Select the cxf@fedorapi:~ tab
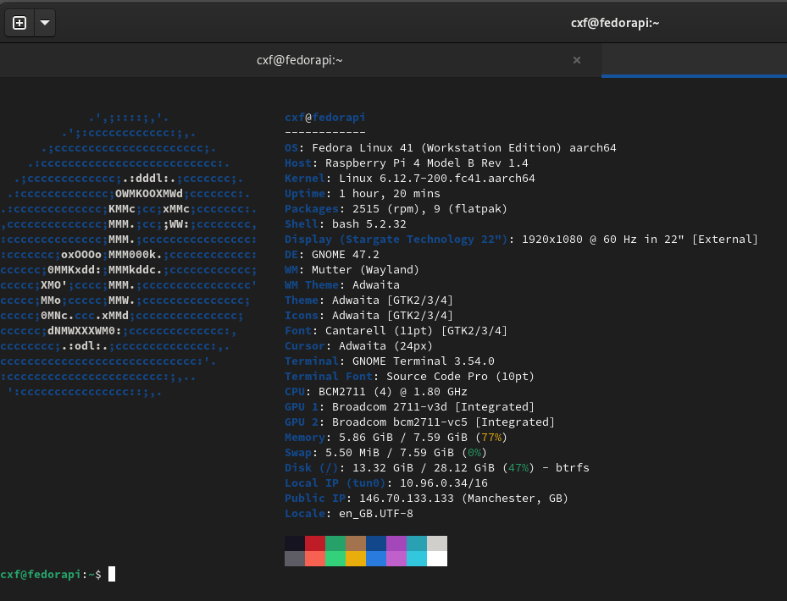The height and width of the screenshot is (601, 787). click(x=299, y=60)
